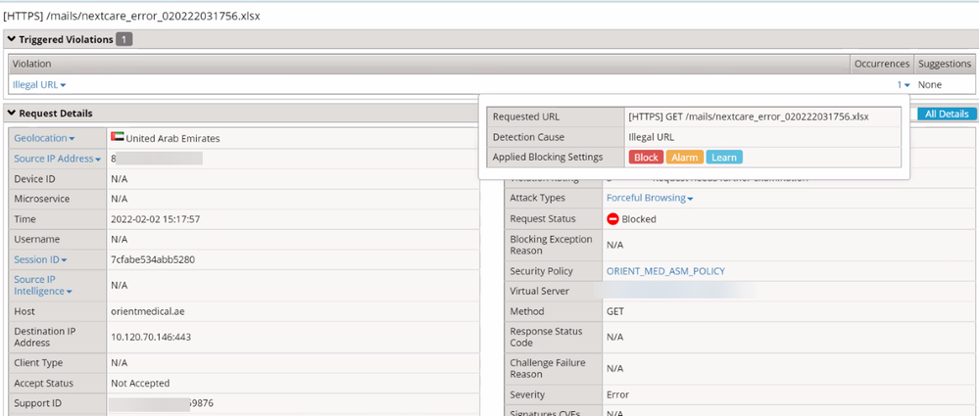
Task: Open the Source IP Intelligence dropdown
Action: click(42, 286)
